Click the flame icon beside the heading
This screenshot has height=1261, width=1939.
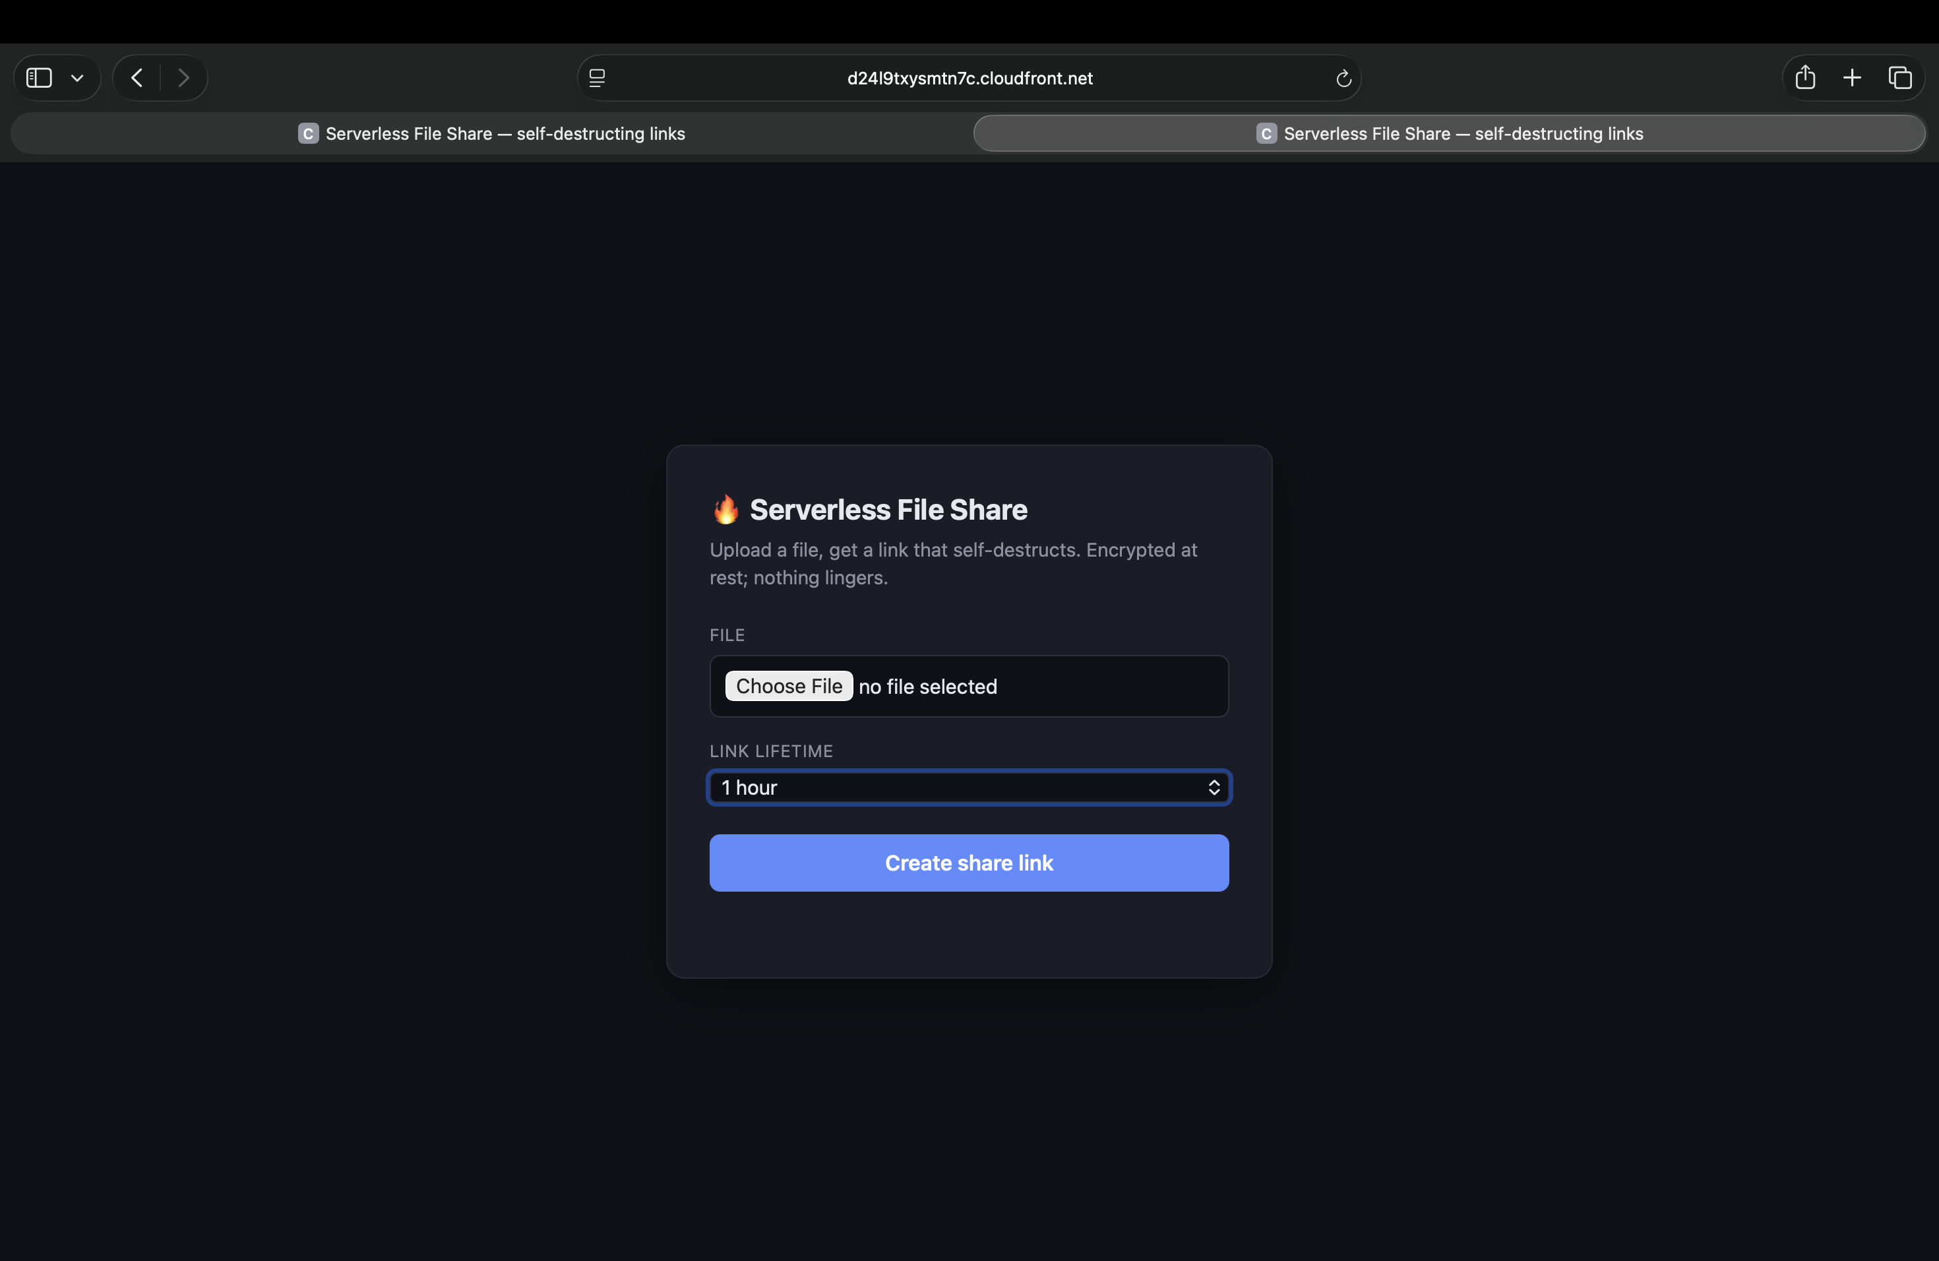click(x=725, y=510)
